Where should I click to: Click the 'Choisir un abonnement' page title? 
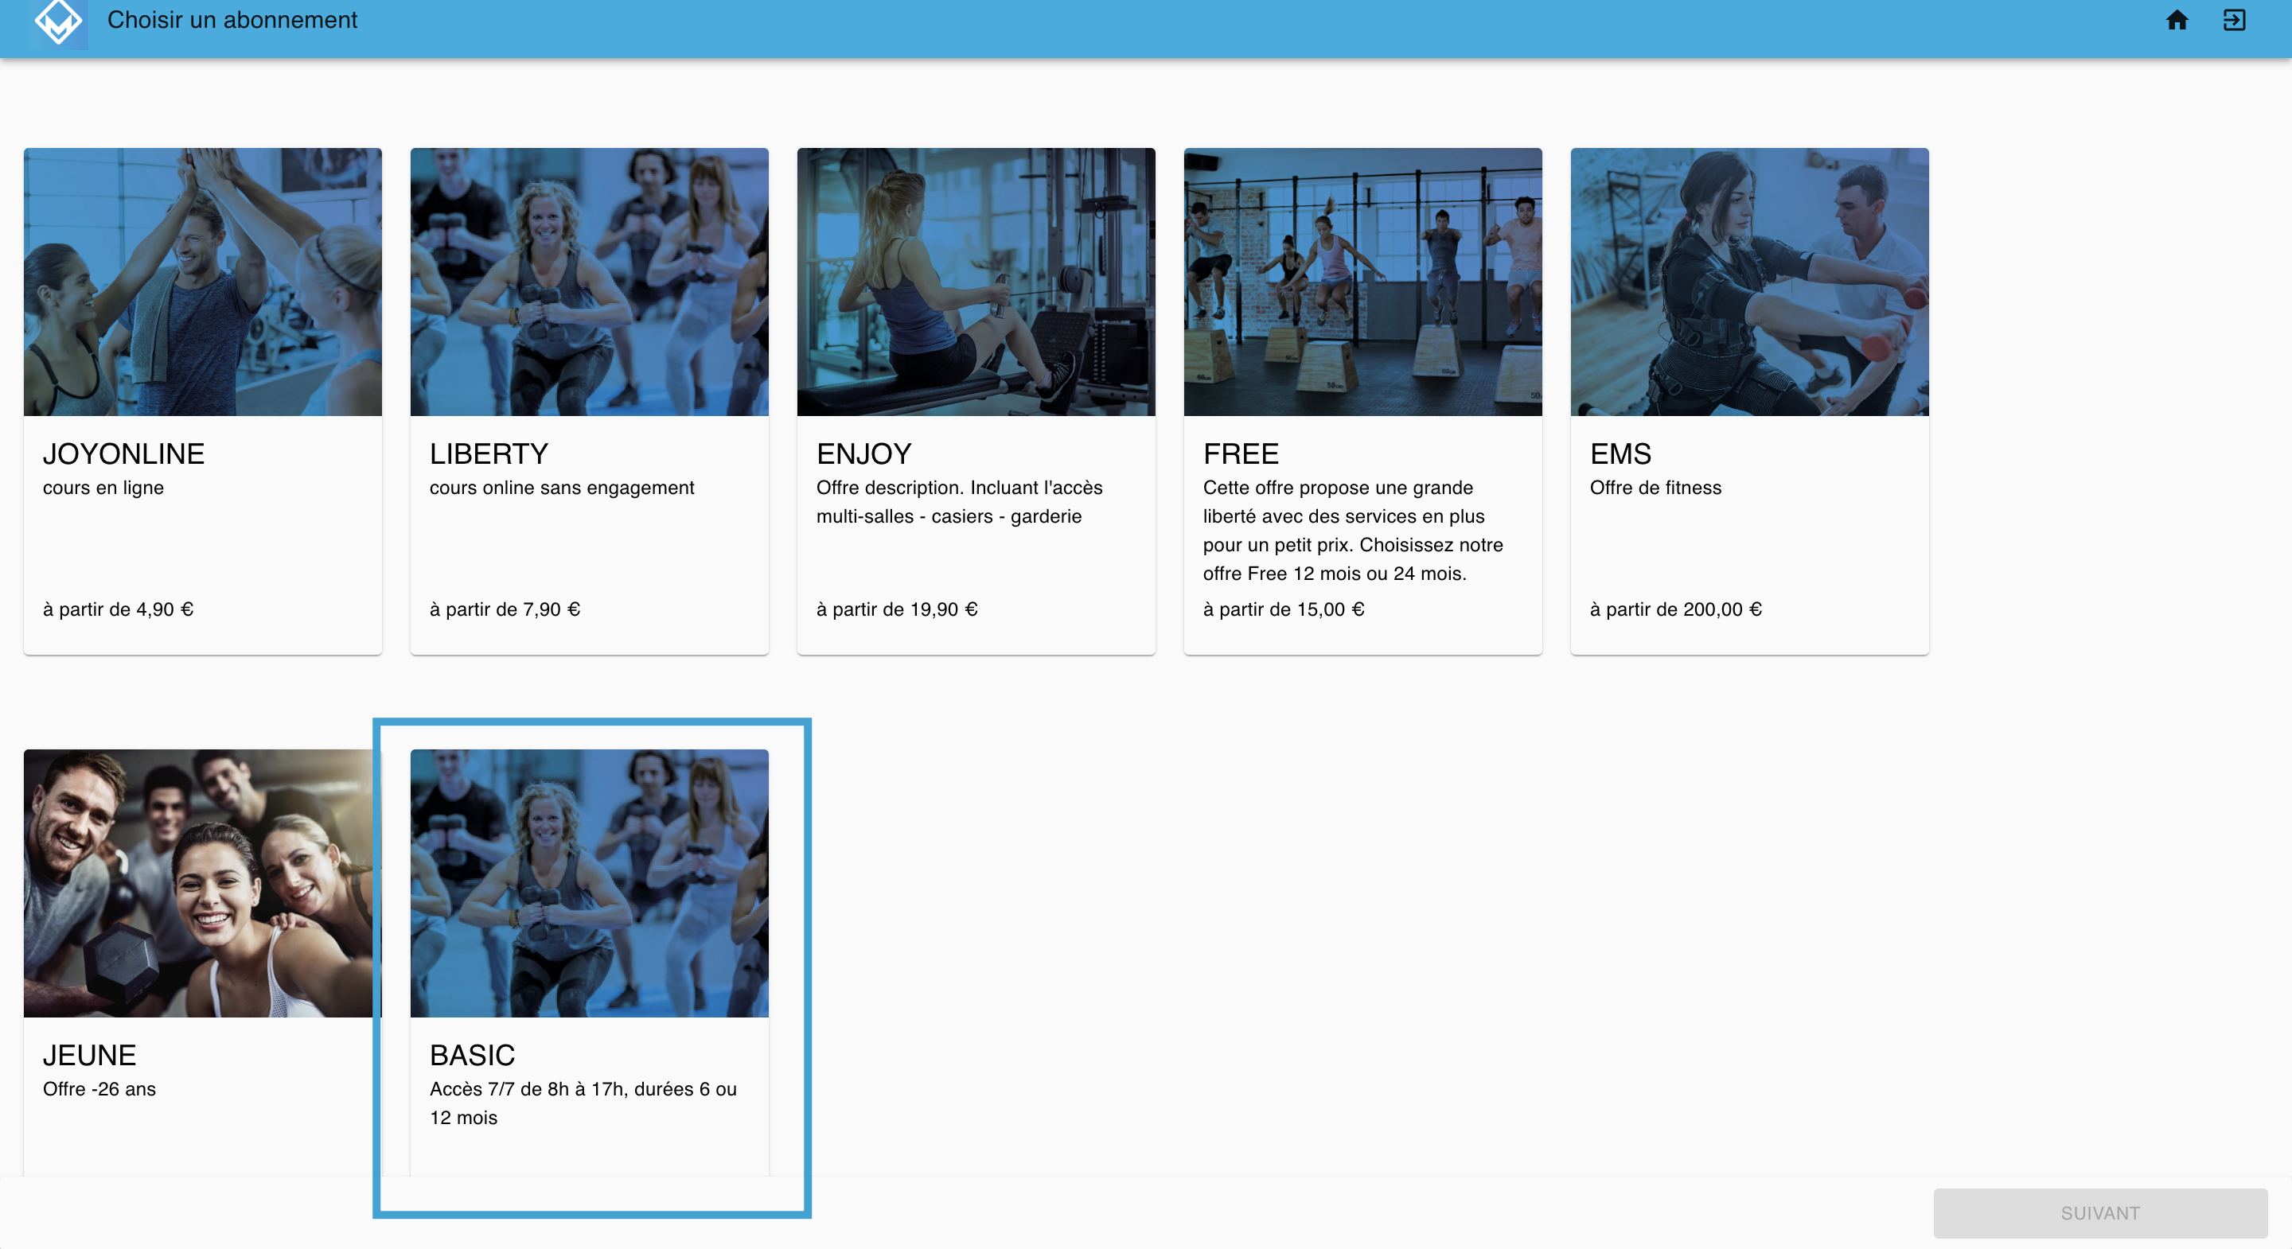232,20
